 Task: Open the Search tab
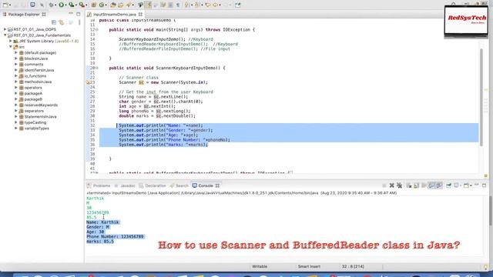coord(179,185)
